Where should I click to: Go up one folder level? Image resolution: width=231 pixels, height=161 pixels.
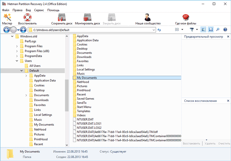[x=23, y=30]
